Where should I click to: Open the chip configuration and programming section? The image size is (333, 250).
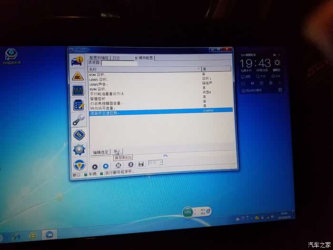click(x=79, y=134)
